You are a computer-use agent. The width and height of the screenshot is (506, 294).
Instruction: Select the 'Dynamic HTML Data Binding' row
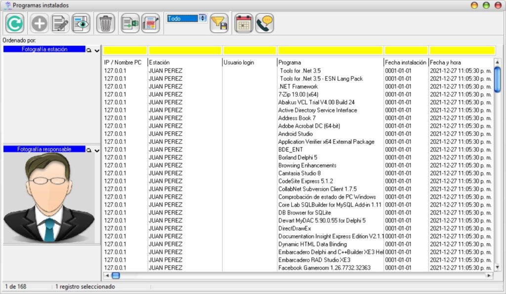pos(298,244)
